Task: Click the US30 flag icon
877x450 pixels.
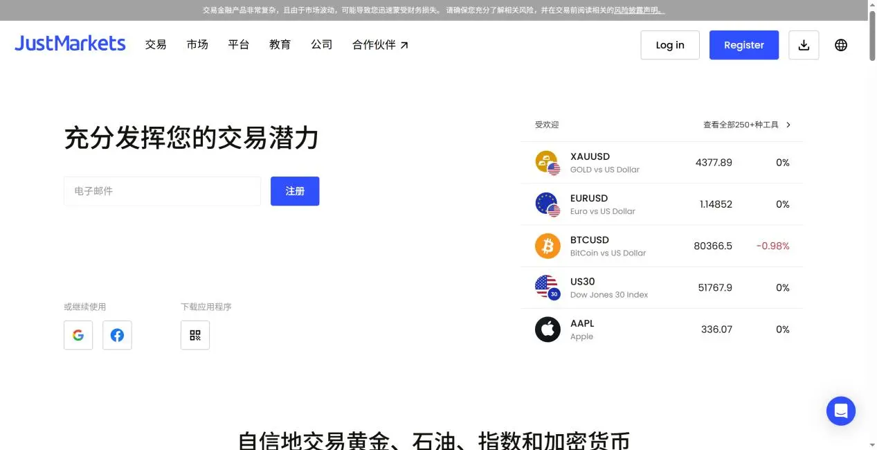Action: (x=548, y=287)
